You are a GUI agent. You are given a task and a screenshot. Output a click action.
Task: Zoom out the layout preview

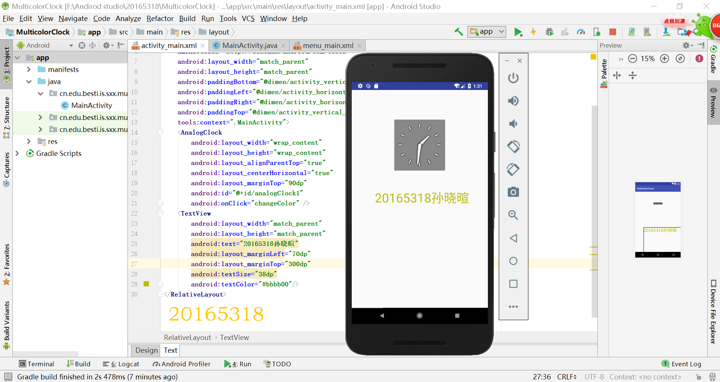pyautogui.click(x=633, y=58)
